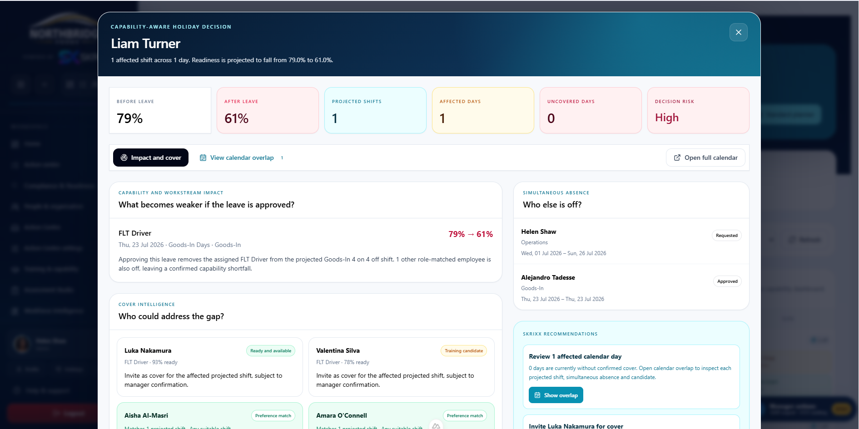Viewport: 859px width, 429px height.
Task: Select the Impact and cover tab
Action: 151,158
